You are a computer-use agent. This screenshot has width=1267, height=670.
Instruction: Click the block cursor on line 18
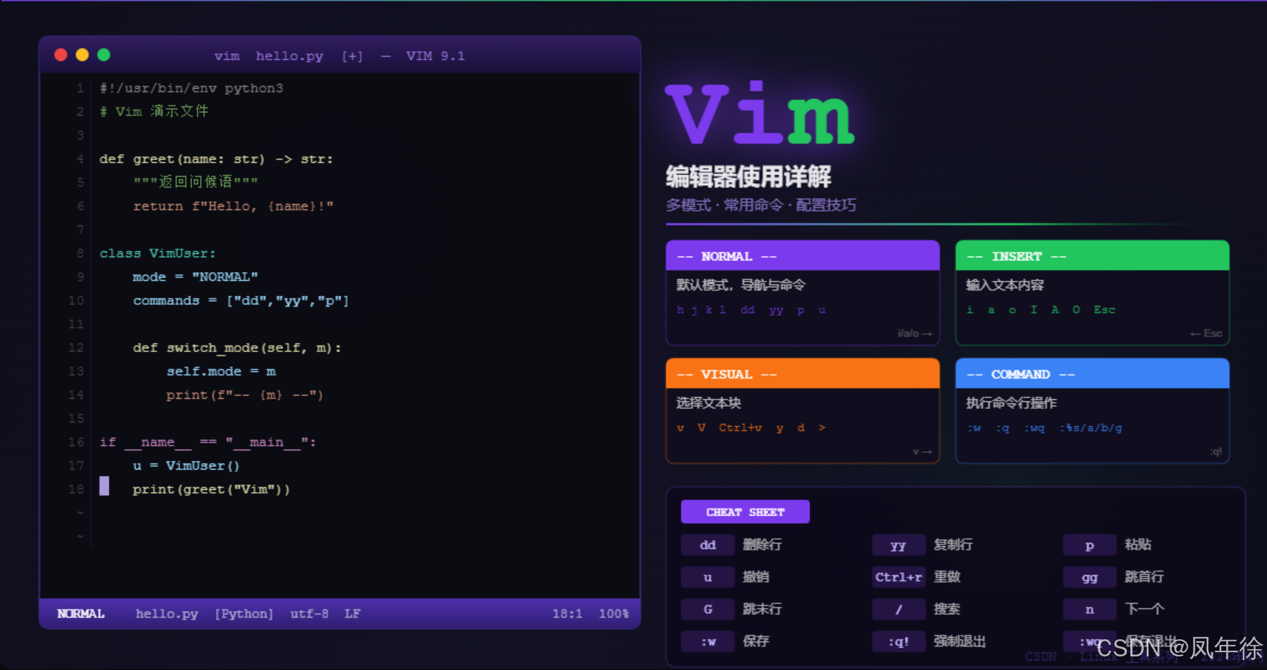pyautogui.click(x=104, y=486)
